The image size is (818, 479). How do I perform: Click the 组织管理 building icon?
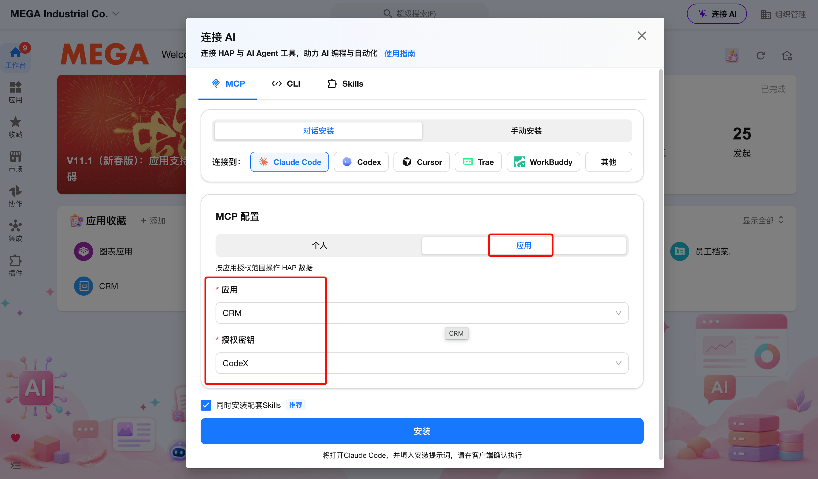(765, 14)
